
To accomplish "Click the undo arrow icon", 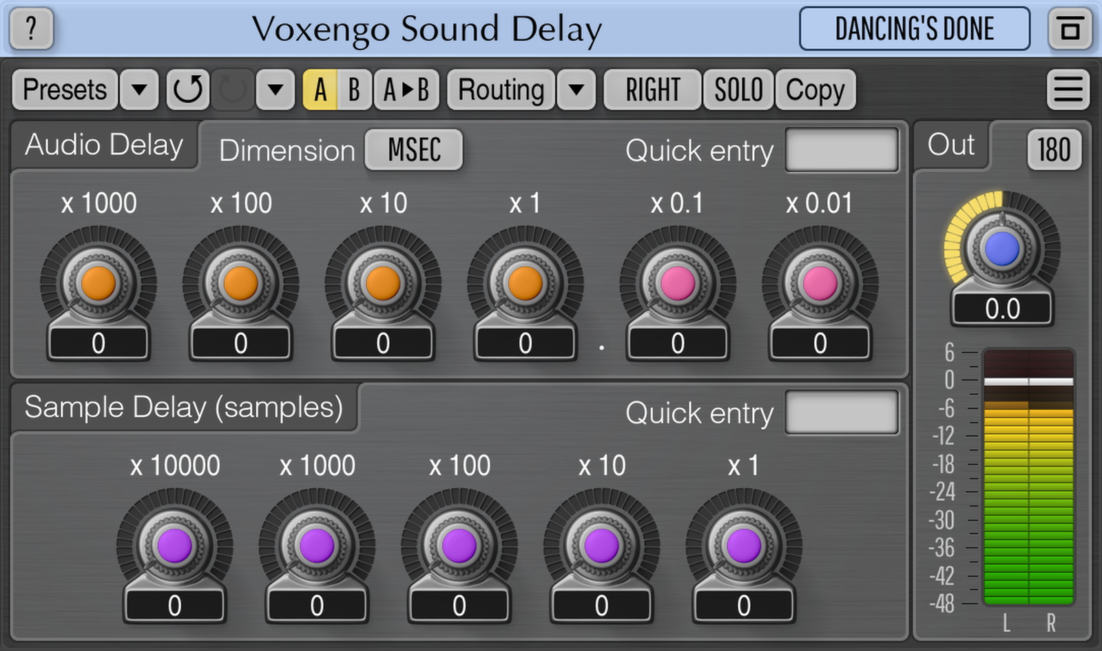I will tap(187, 90).
